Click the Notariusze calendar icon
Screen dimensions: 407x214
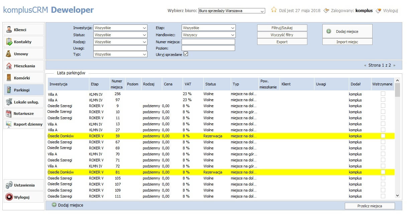tap(9, 114)
